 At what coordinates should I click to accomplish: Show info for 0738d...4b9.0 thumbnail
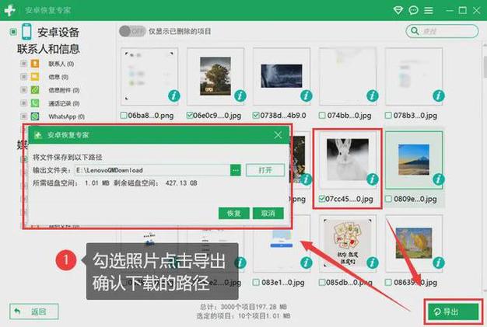pos(307,96)
